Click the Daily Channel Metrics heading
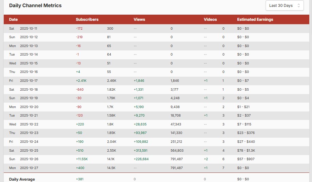312x182 pixels. coord(35,5)
